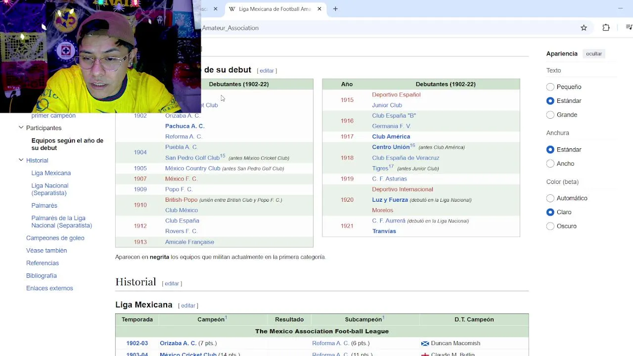Open footnote 15 next to San Pedro Golf Club
The height and width of the screenshot is (356, 633).
223,156
